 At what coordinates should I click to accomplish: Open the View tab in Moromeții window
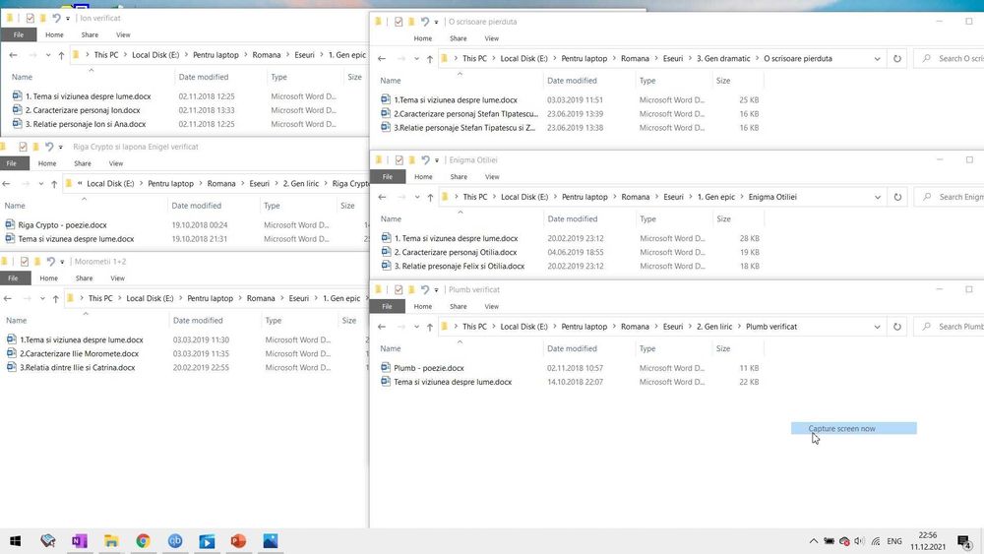(x=117, y=277)
